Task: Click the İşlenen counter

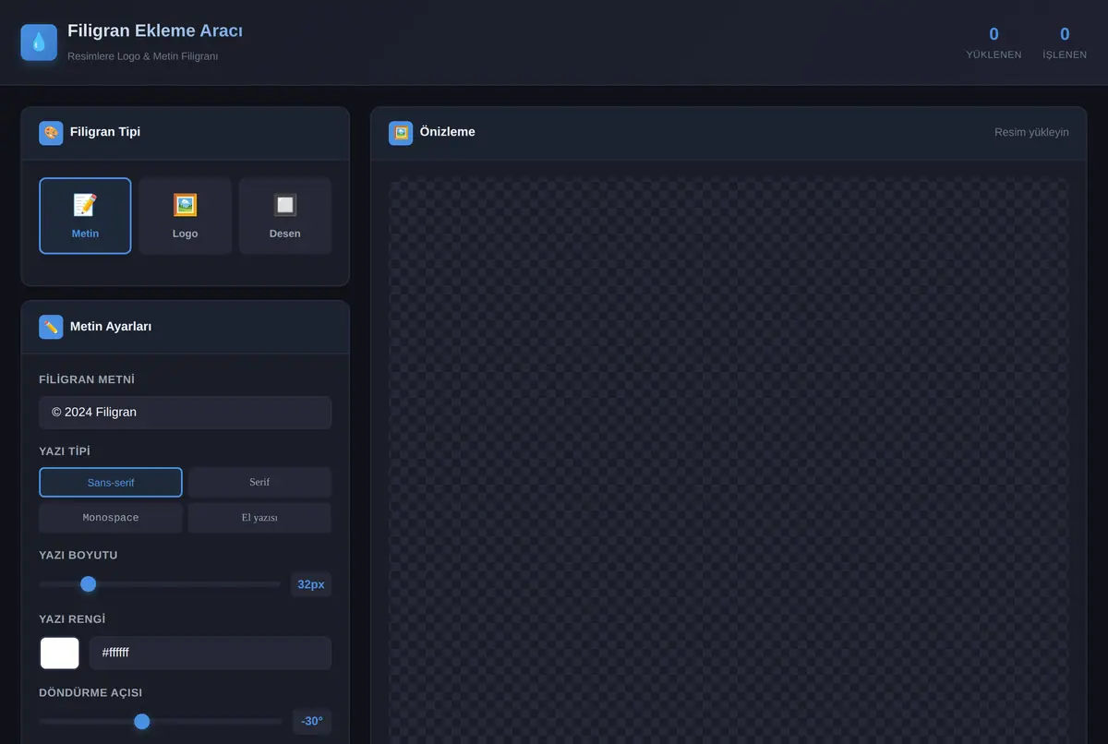Action: coord(1065,42)
